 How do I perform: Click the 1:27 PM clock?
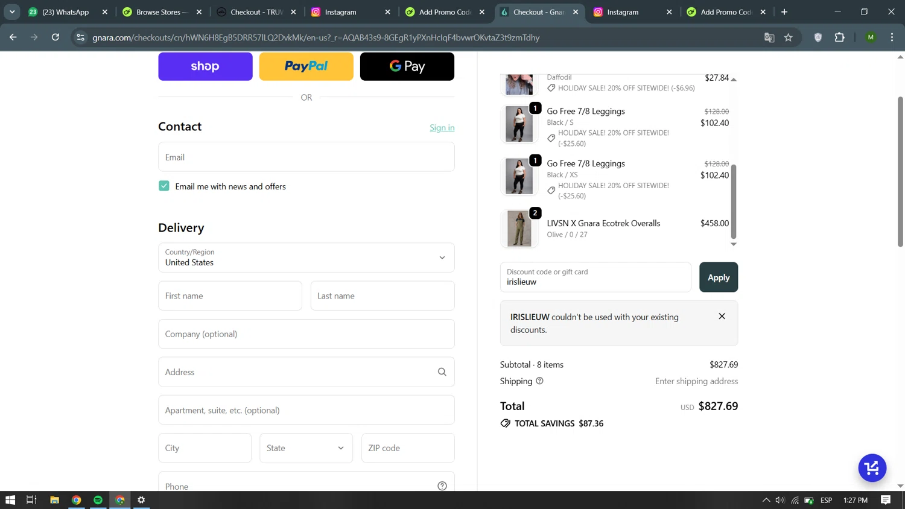(x=856, y=500)
